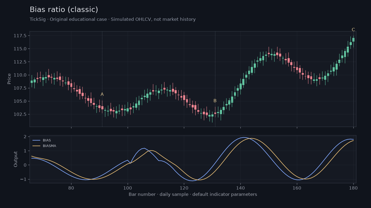Click the subtitle mentioning TickSig simulated OHLCV

pyautogui.click(x=112, y=19)
